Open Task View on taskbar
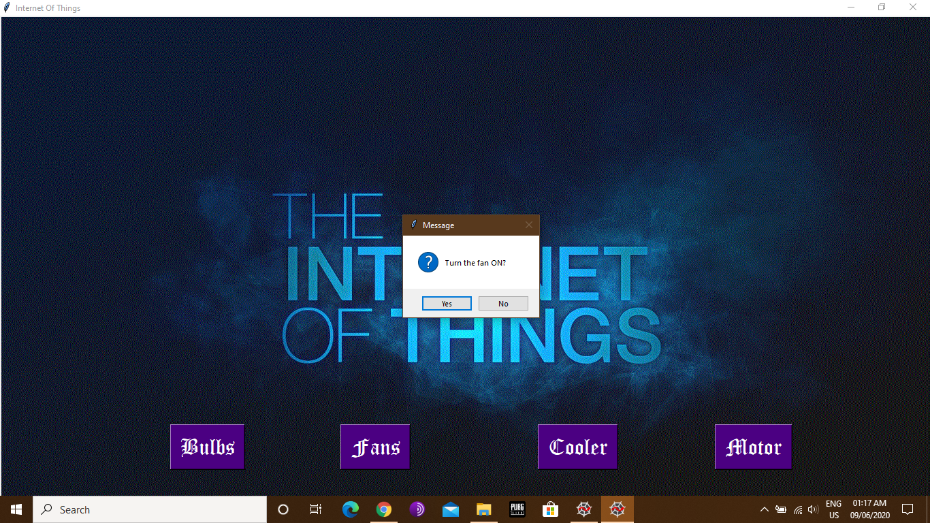 (x=316, y=509)
